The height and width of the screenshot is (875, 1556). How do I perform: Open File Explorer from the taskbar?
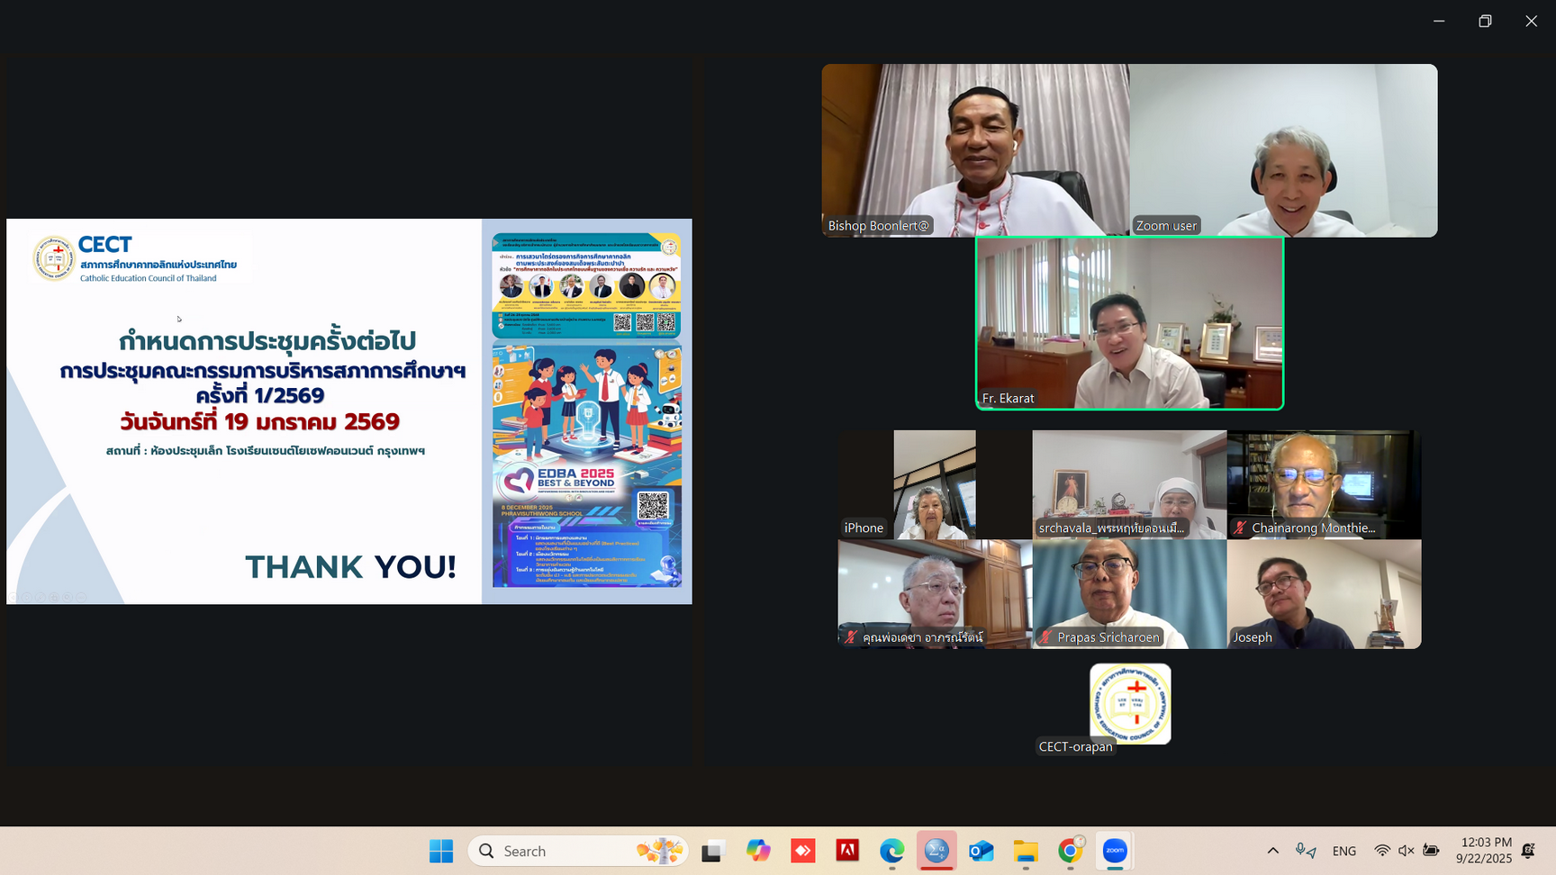click(x=1026, y=851)
